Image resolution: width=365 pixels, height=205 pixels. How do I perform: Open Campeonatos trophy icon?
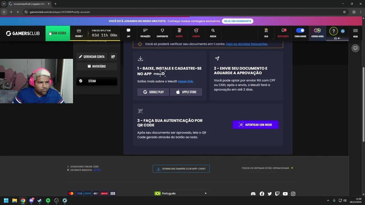coord(162,33)
